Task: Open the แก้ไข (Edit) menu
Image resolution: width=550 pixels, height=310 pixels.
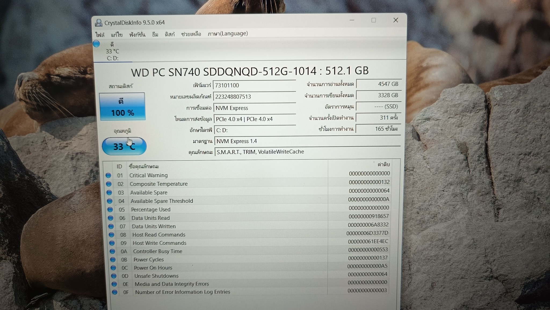Action: [x=117, y=35]
